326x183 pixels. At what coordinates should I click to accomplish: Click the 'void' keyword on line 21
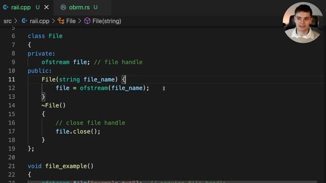coord(35,166)
